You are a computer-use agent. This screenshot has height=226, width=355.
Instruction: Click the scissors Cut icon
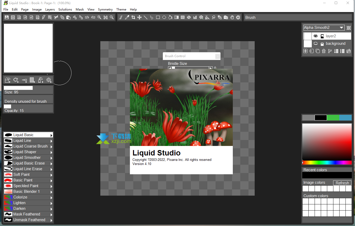(56, 17)
